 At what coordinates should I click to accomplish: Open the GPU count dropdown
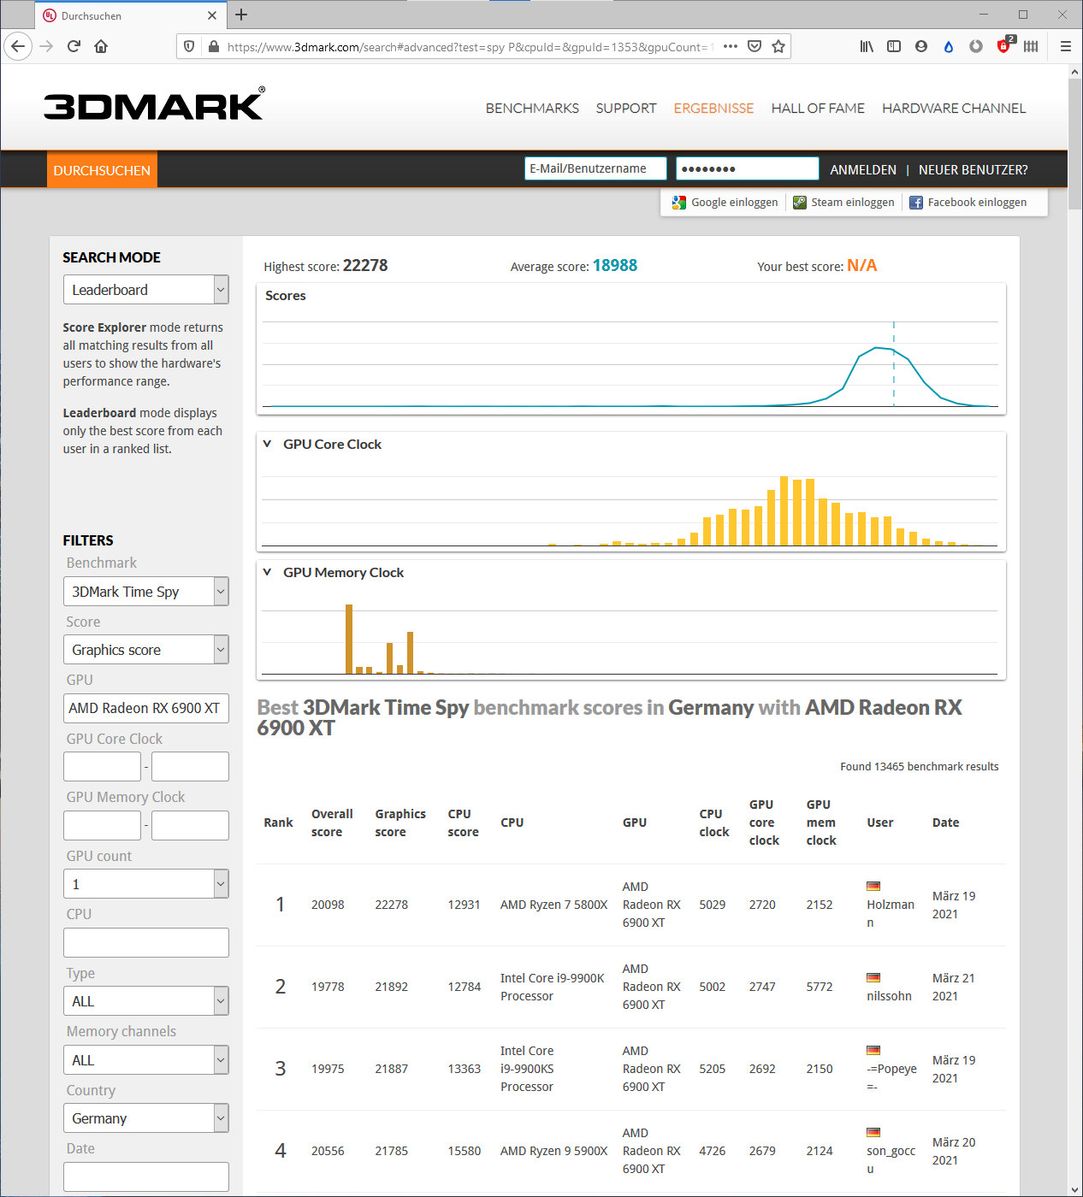point(146,884)
